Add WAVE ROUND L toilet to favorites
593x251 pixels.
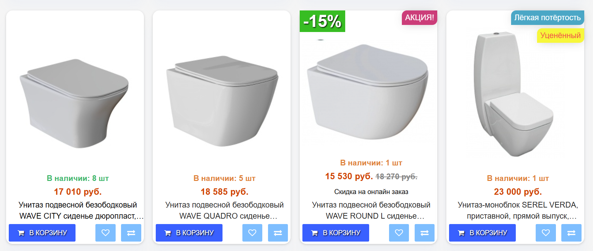pos(399,233)
